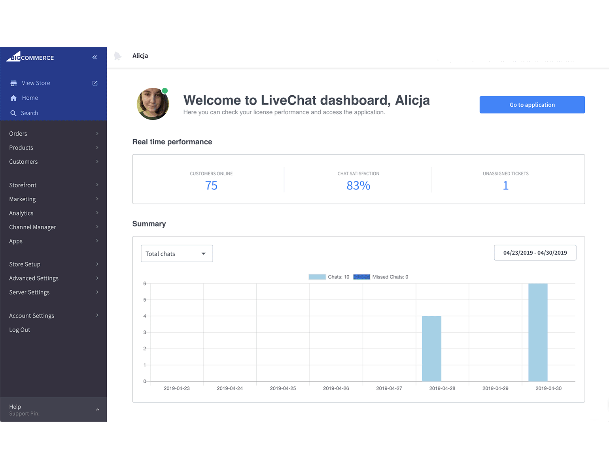Expand Advanced Settings chevron arrow
Viewport: 609px width, 469px height.
pos(97,278)
